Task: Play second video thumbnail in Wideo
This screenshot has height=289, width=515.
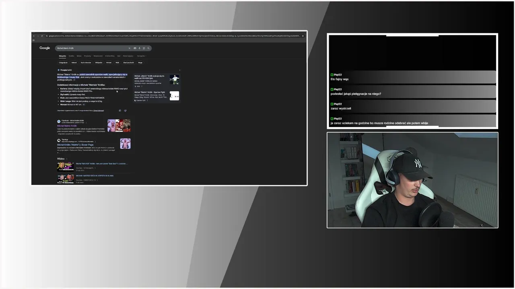Action: point(66,179)
